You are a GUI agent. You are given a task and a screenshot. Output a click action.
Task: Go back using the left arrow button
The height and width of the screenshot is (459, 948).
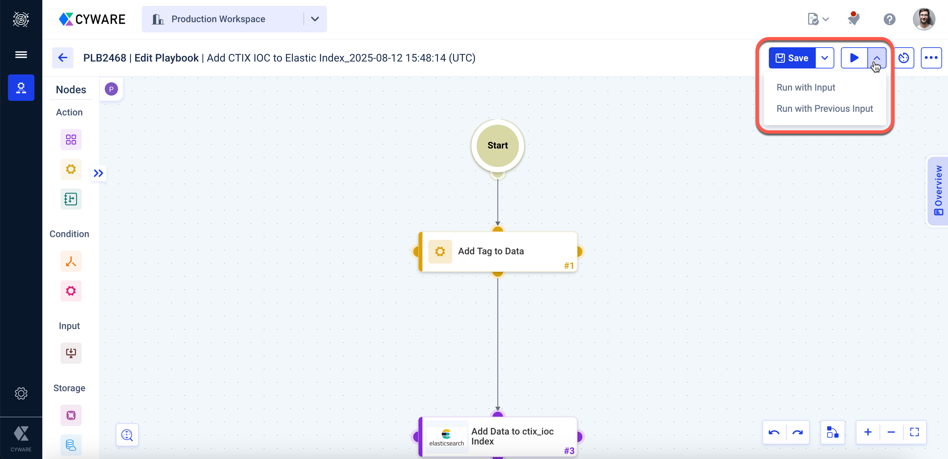click(62, 58)
